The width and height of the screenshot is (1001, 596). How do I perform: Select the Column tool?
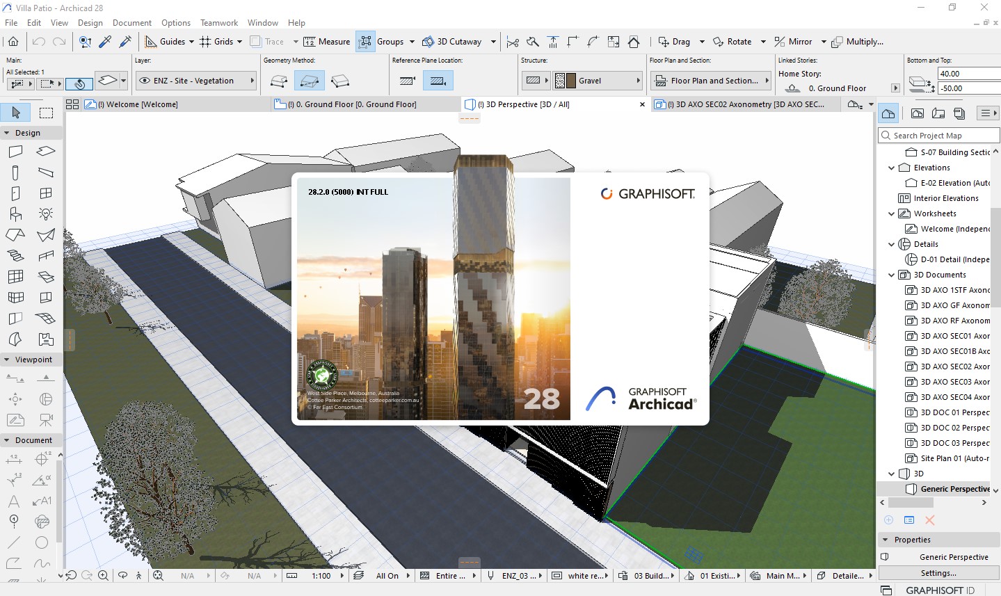tap(15, 172)
